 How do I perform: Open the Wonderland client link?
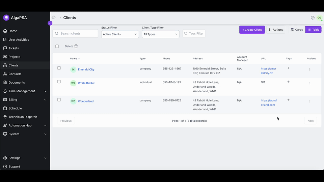pyautogui.click(x=85, y=101)
